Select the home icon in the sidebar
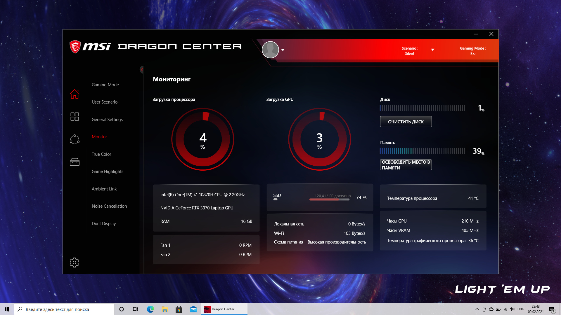Viewport: 561px width, 315px height. click(75, 94)
